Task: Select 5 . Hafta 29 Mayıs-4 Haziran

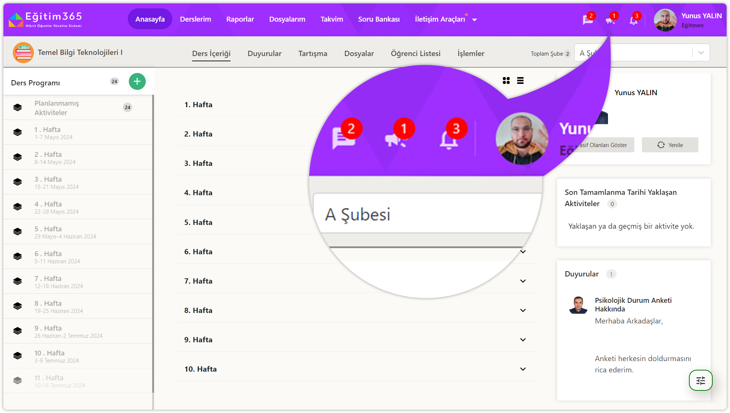Action: click(78, 232)
